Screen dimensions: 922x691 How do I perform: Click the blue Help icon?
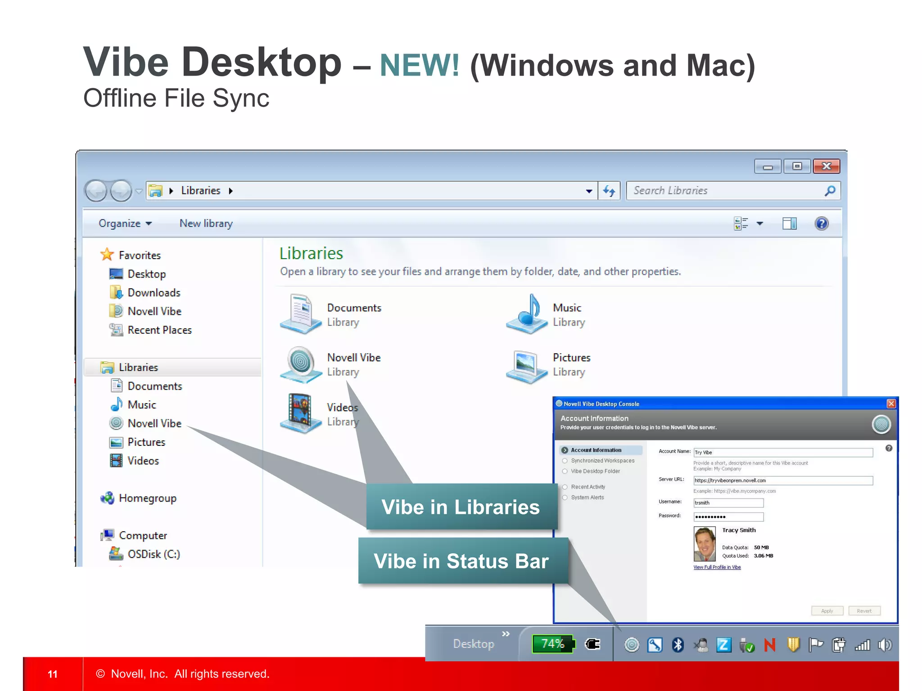click(x=822, y=224)
